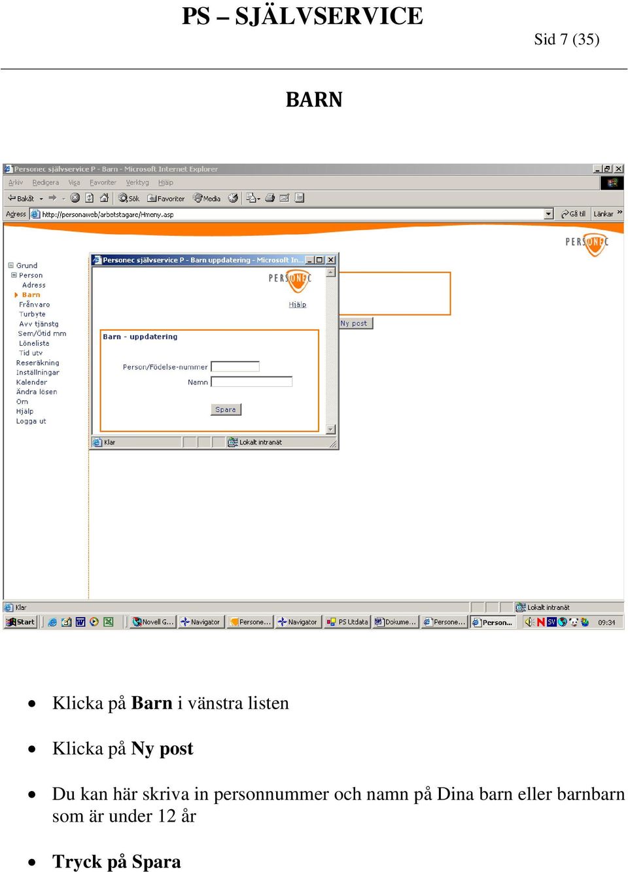
Task: Expand the Länkar links toolbar
Action: coord(608,214)
